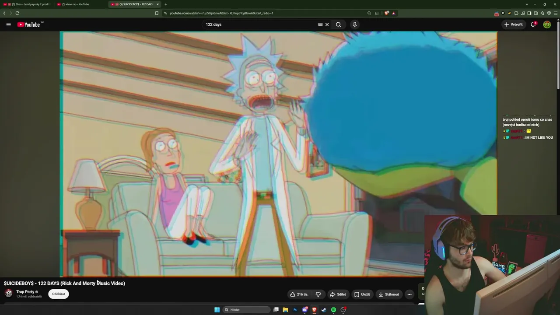Clear the search query with the X
The image size is (560, 315).
327,24
